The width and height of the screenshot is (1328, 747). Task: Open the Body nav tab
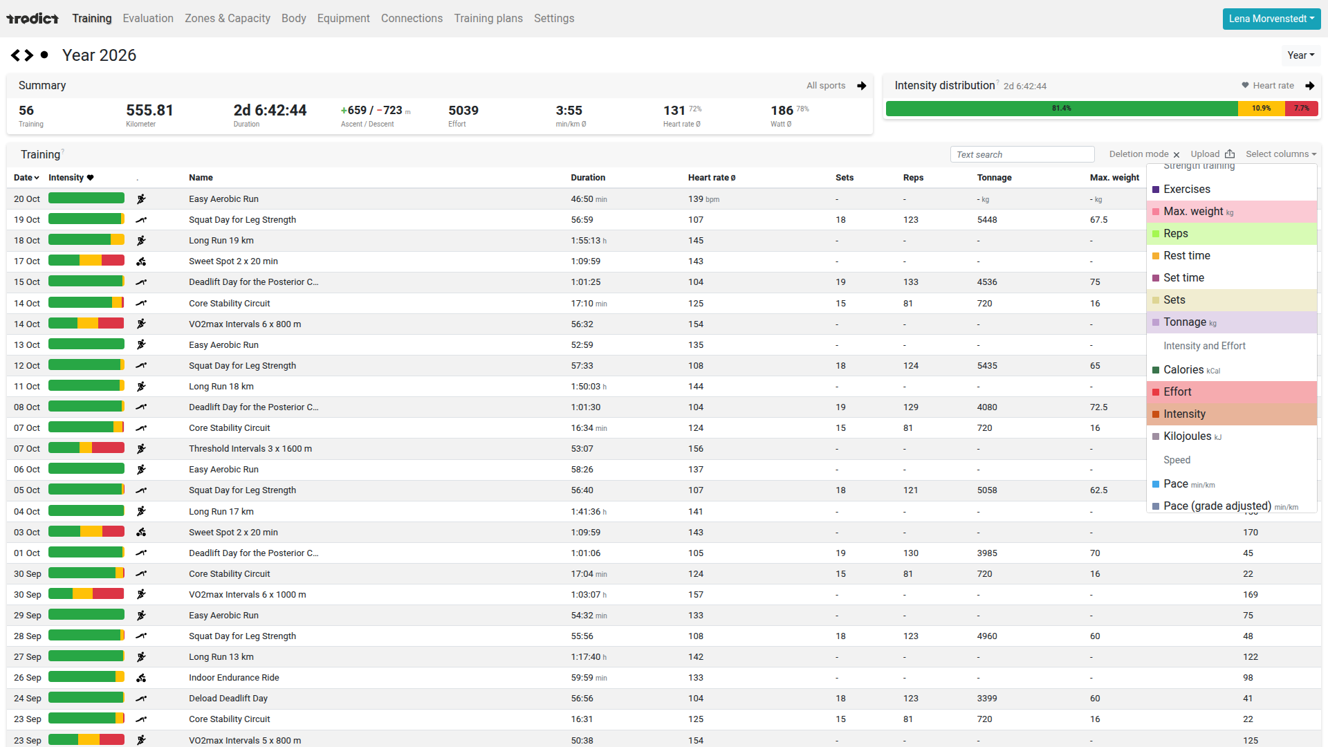[294, 19]
